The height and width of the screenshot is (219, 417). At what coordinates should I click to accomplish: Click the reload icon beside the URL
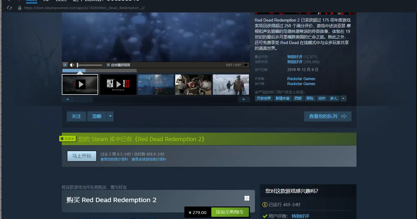tap(9, 8)
